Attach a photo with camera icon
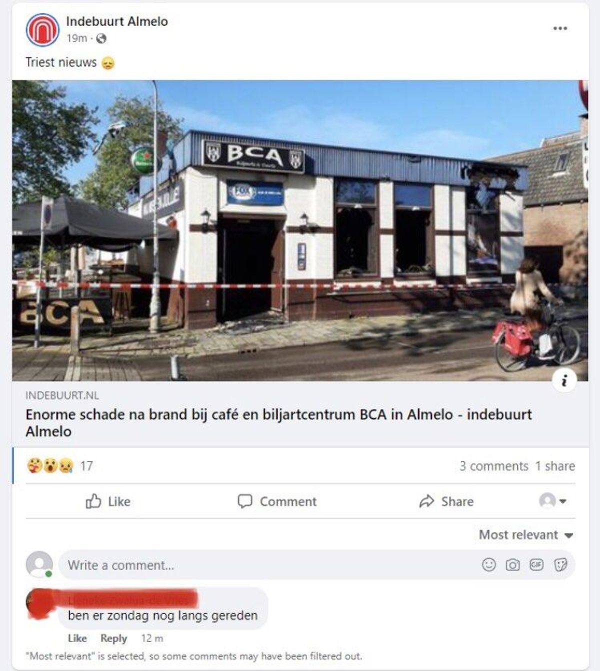Viewport: 600px width, 671px height. (x=512, y=565)
